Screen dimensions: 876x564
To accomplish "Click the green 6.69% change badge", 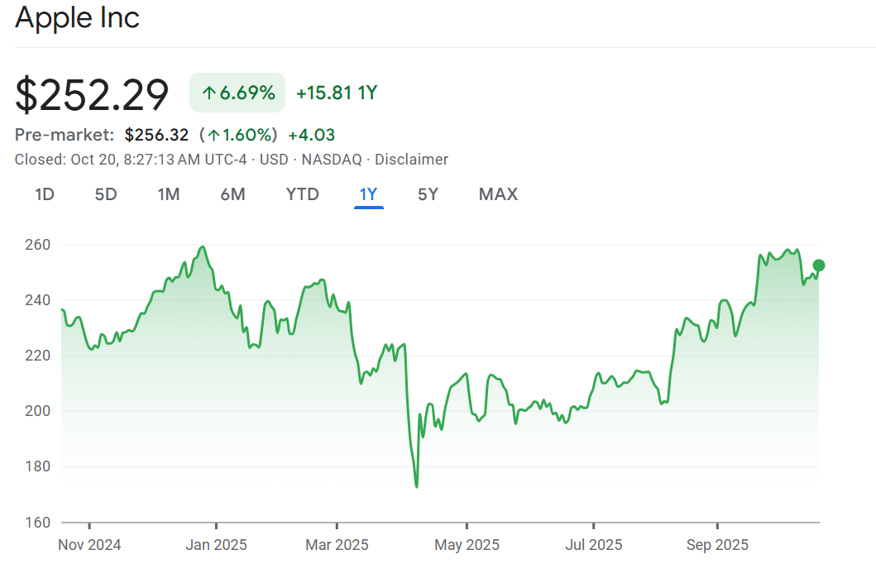I will (237, 93).
